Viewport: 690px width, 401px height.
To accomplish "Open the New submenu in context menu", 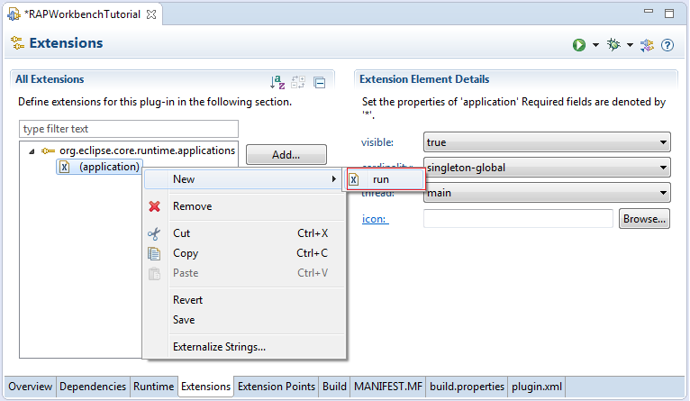I will coord(243,179).
